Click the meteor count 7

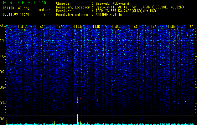[x=44, y=14]
